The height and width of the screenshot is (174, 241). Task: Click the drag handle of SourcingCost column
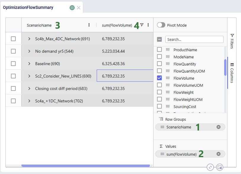click(x=168, y=106)
